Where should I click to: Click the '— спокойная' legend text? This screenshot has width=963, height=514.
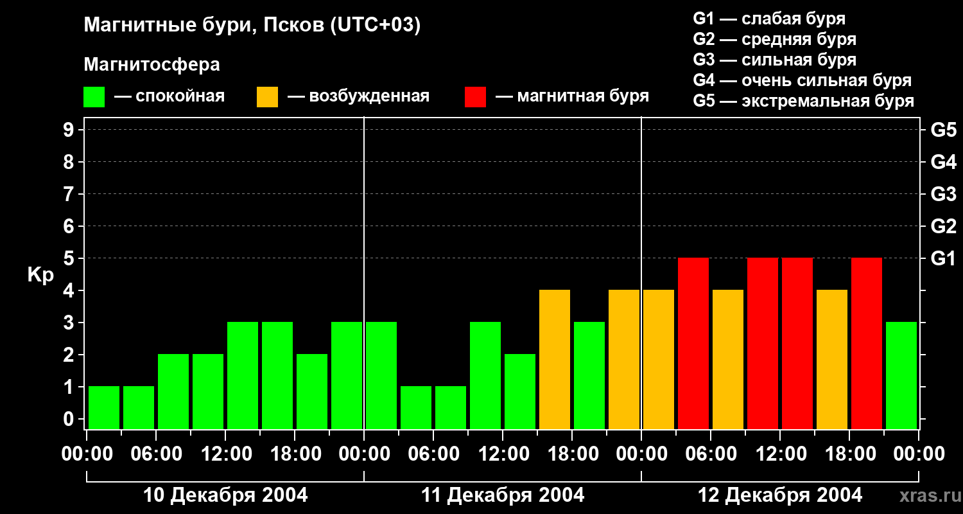click(169, 96)
